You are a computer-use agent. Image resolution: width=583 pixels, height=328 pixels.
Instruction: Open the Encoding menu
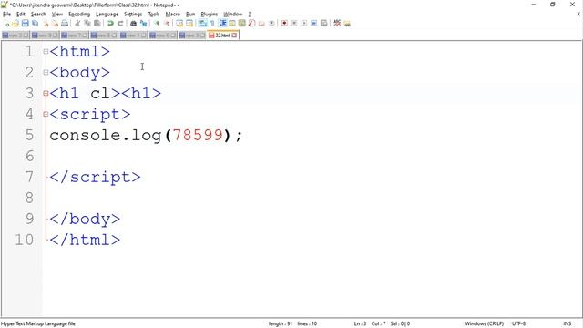coord(79,15)
